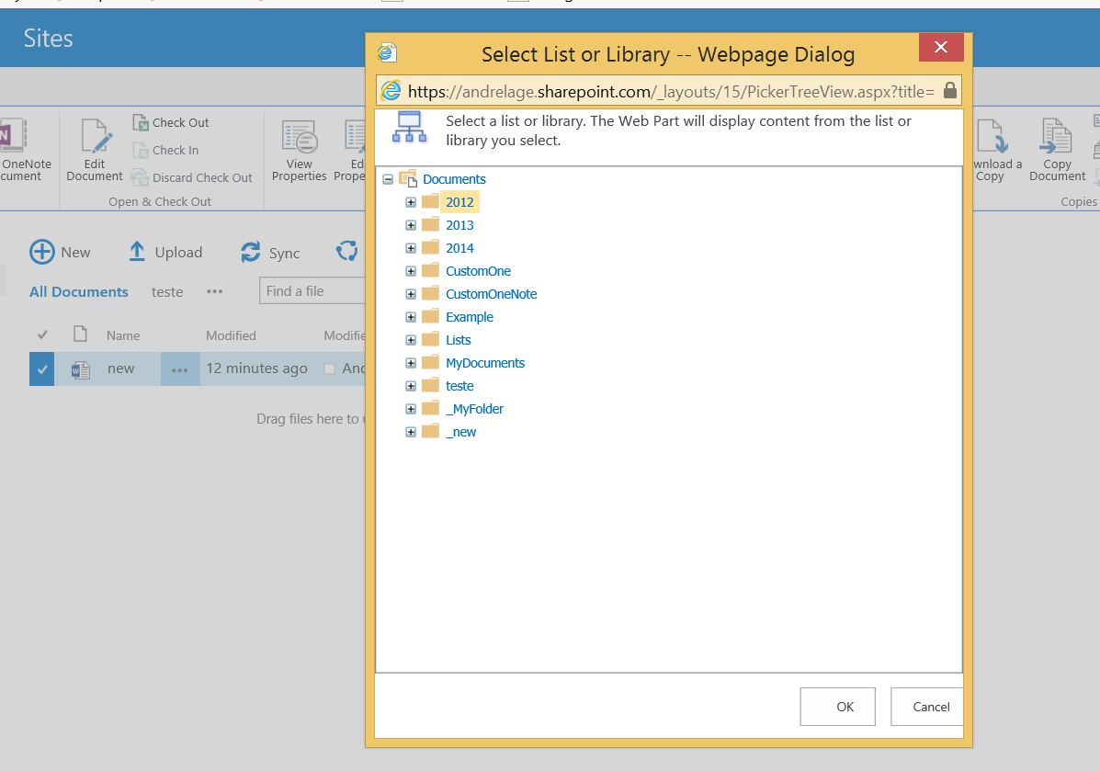Click the Sync icon
This screenshot has height=771, width=1100.
click(250, 250)
